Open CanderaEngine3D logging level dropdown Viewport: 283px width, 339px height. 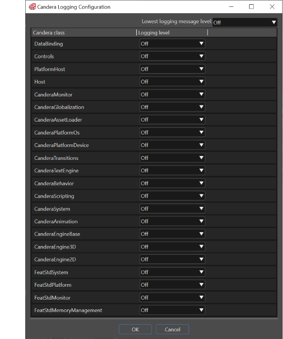click(172, 247)
